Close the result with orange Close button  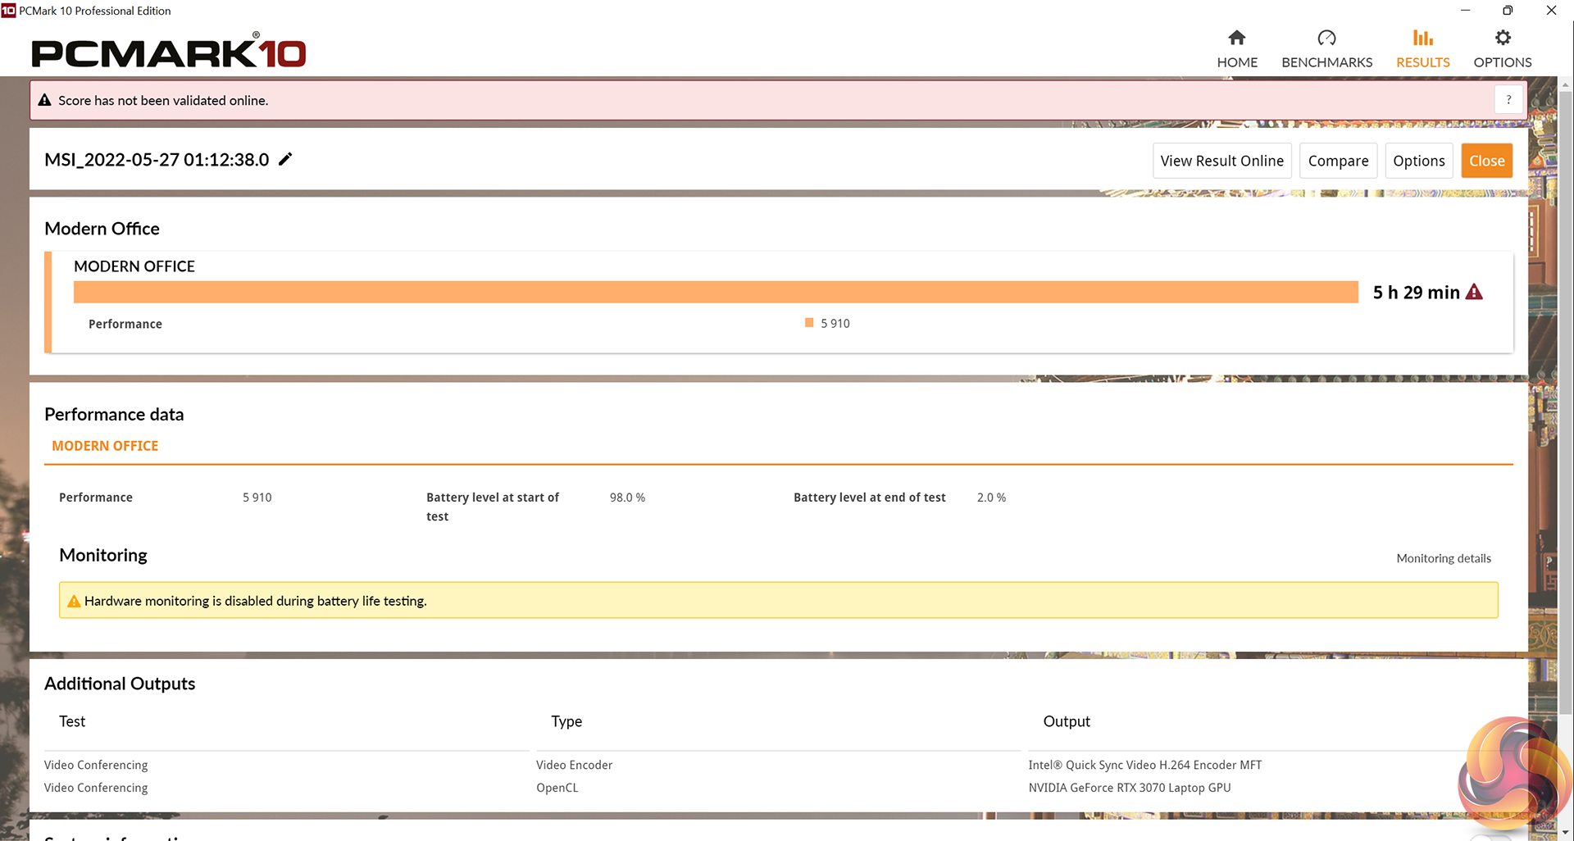1486,161
